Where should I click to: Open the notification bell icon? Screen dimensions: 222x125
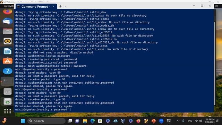click(x=217, y=121)
